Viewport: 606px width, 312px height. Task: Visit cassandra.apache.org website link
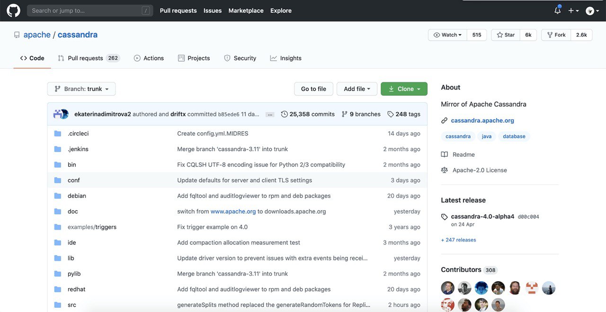[x=482, y=121]
